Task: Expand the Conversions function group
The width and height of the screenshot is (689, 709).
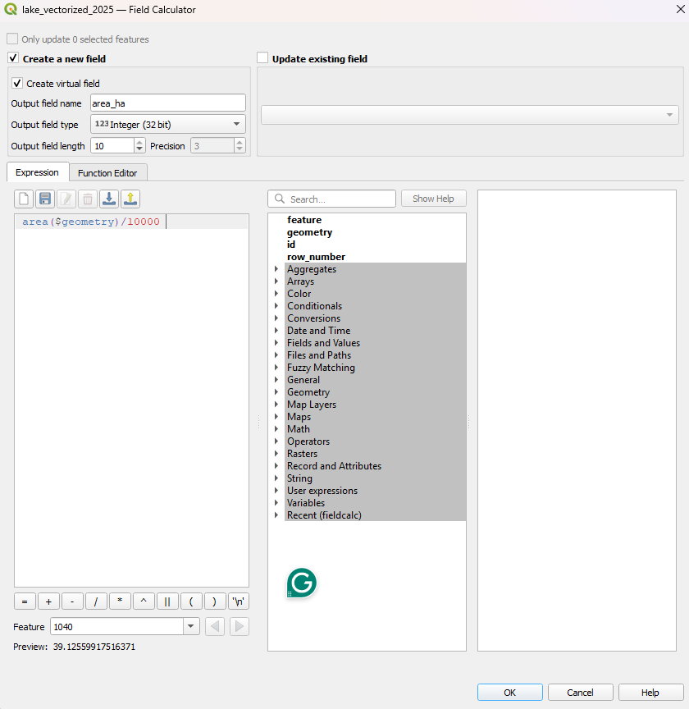Action: 276,318
